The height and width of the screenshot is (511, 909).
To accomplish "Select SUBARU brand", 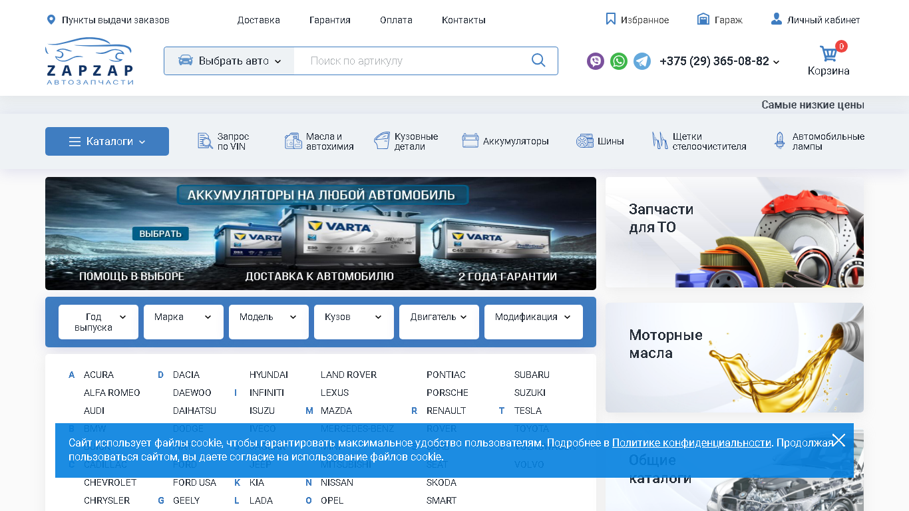I will point(532,375).
